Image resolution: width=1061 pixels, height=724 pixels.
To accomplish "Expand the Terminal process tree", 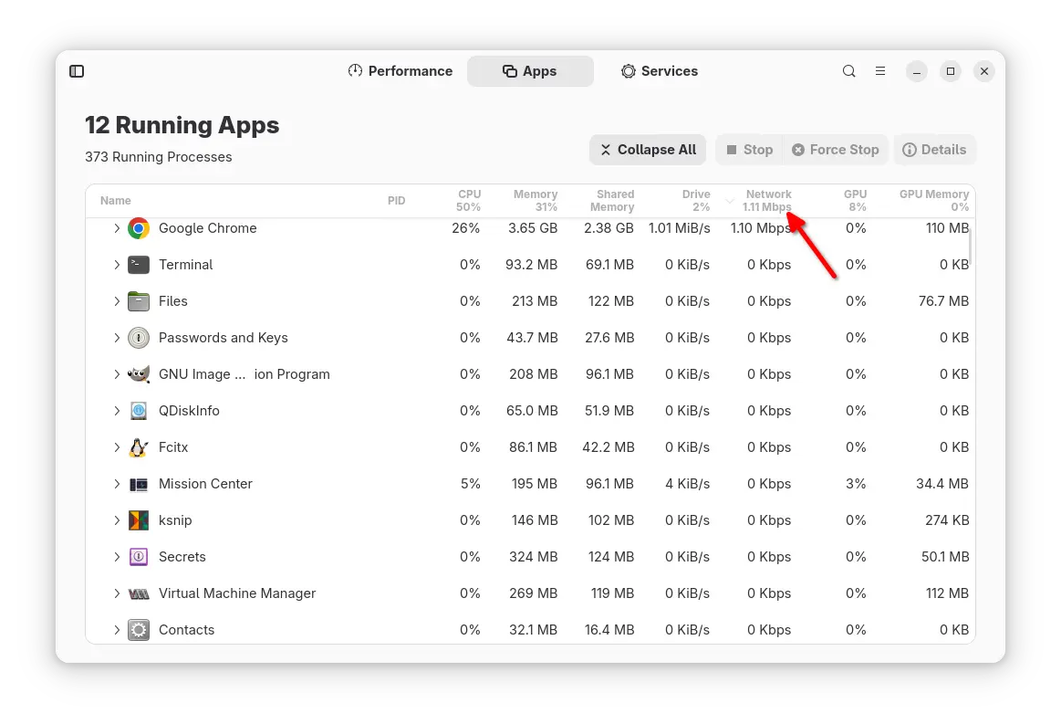I will coord(117,265).
